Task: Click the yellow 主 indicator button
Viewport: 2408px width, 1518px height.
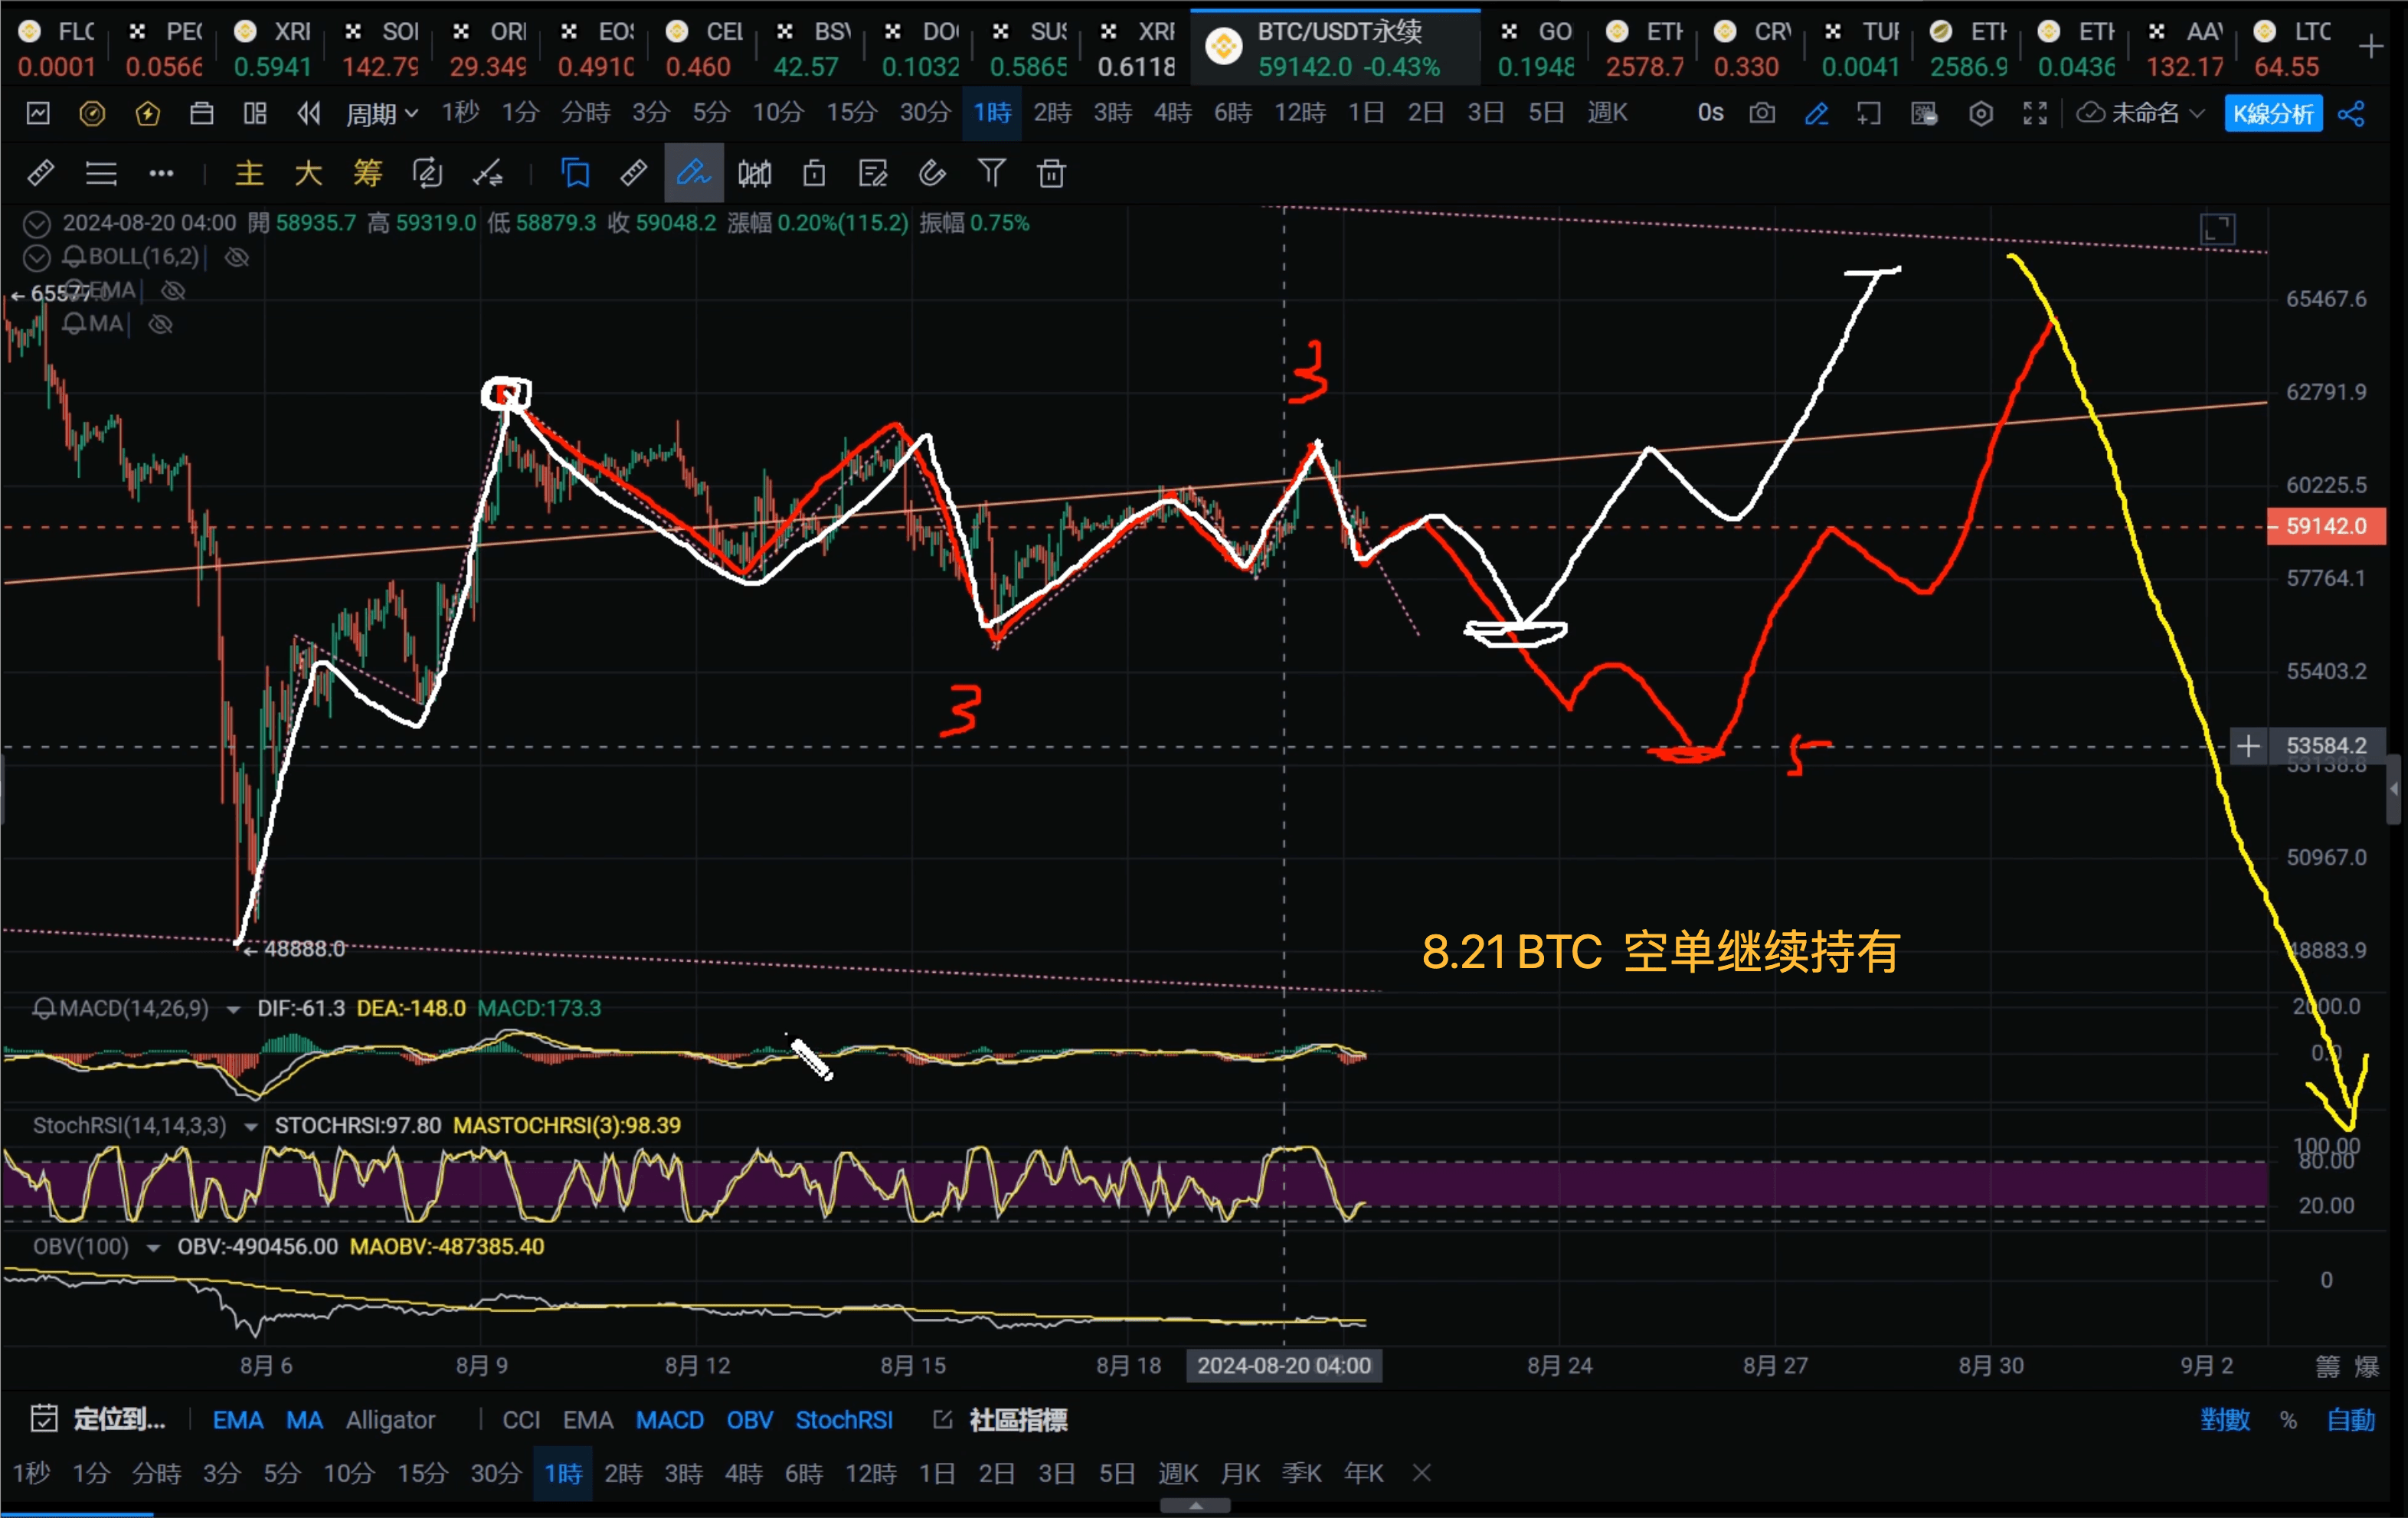Action: click(x=249, y=174)
